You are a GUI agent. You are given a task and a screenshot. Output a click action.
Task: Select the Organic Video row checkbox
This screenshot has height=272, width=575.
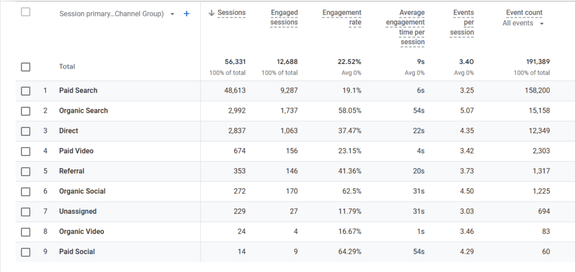(26, 232)
